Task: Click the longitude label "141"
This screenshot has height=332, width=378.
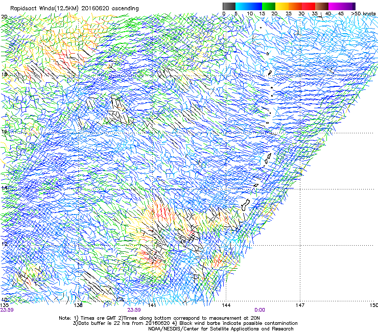Action: point(152,305)
